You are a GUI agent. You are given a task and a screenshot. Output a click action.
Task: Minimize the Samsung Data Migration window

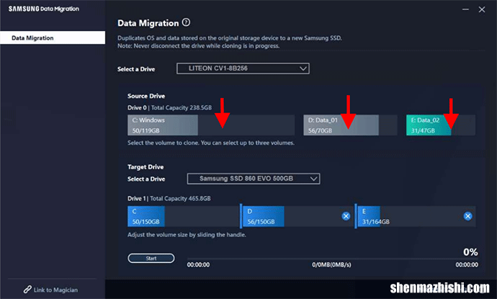(465, 9)
